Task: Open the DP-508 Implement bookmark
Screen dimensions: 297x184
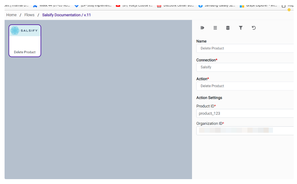Action: (x=93, y=5)
